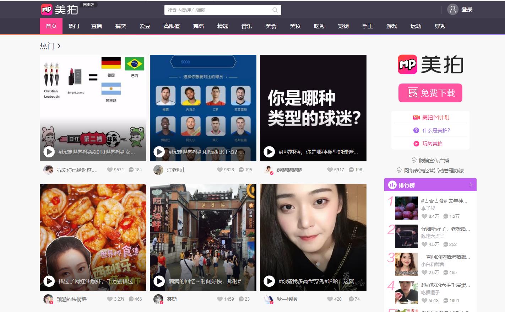The image size is (505, 312).
Task: Expand the 排行榜 panel via its right arrow
Action: click(x=471, y=185)
